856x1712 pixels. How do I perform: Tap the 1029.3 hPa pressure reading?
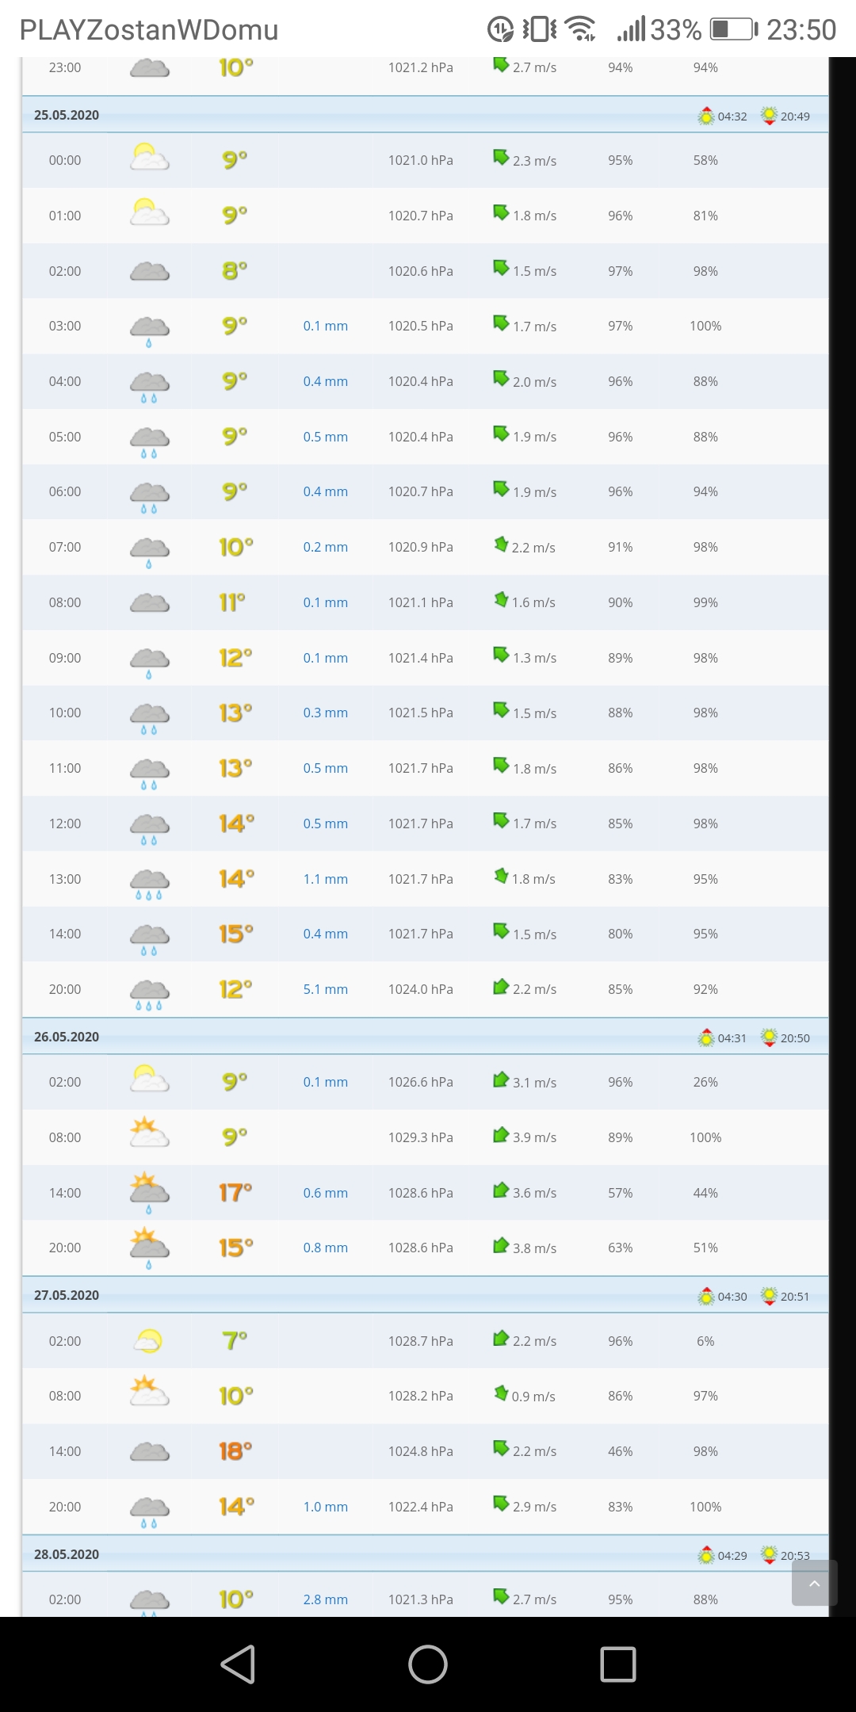[420, 1137]
